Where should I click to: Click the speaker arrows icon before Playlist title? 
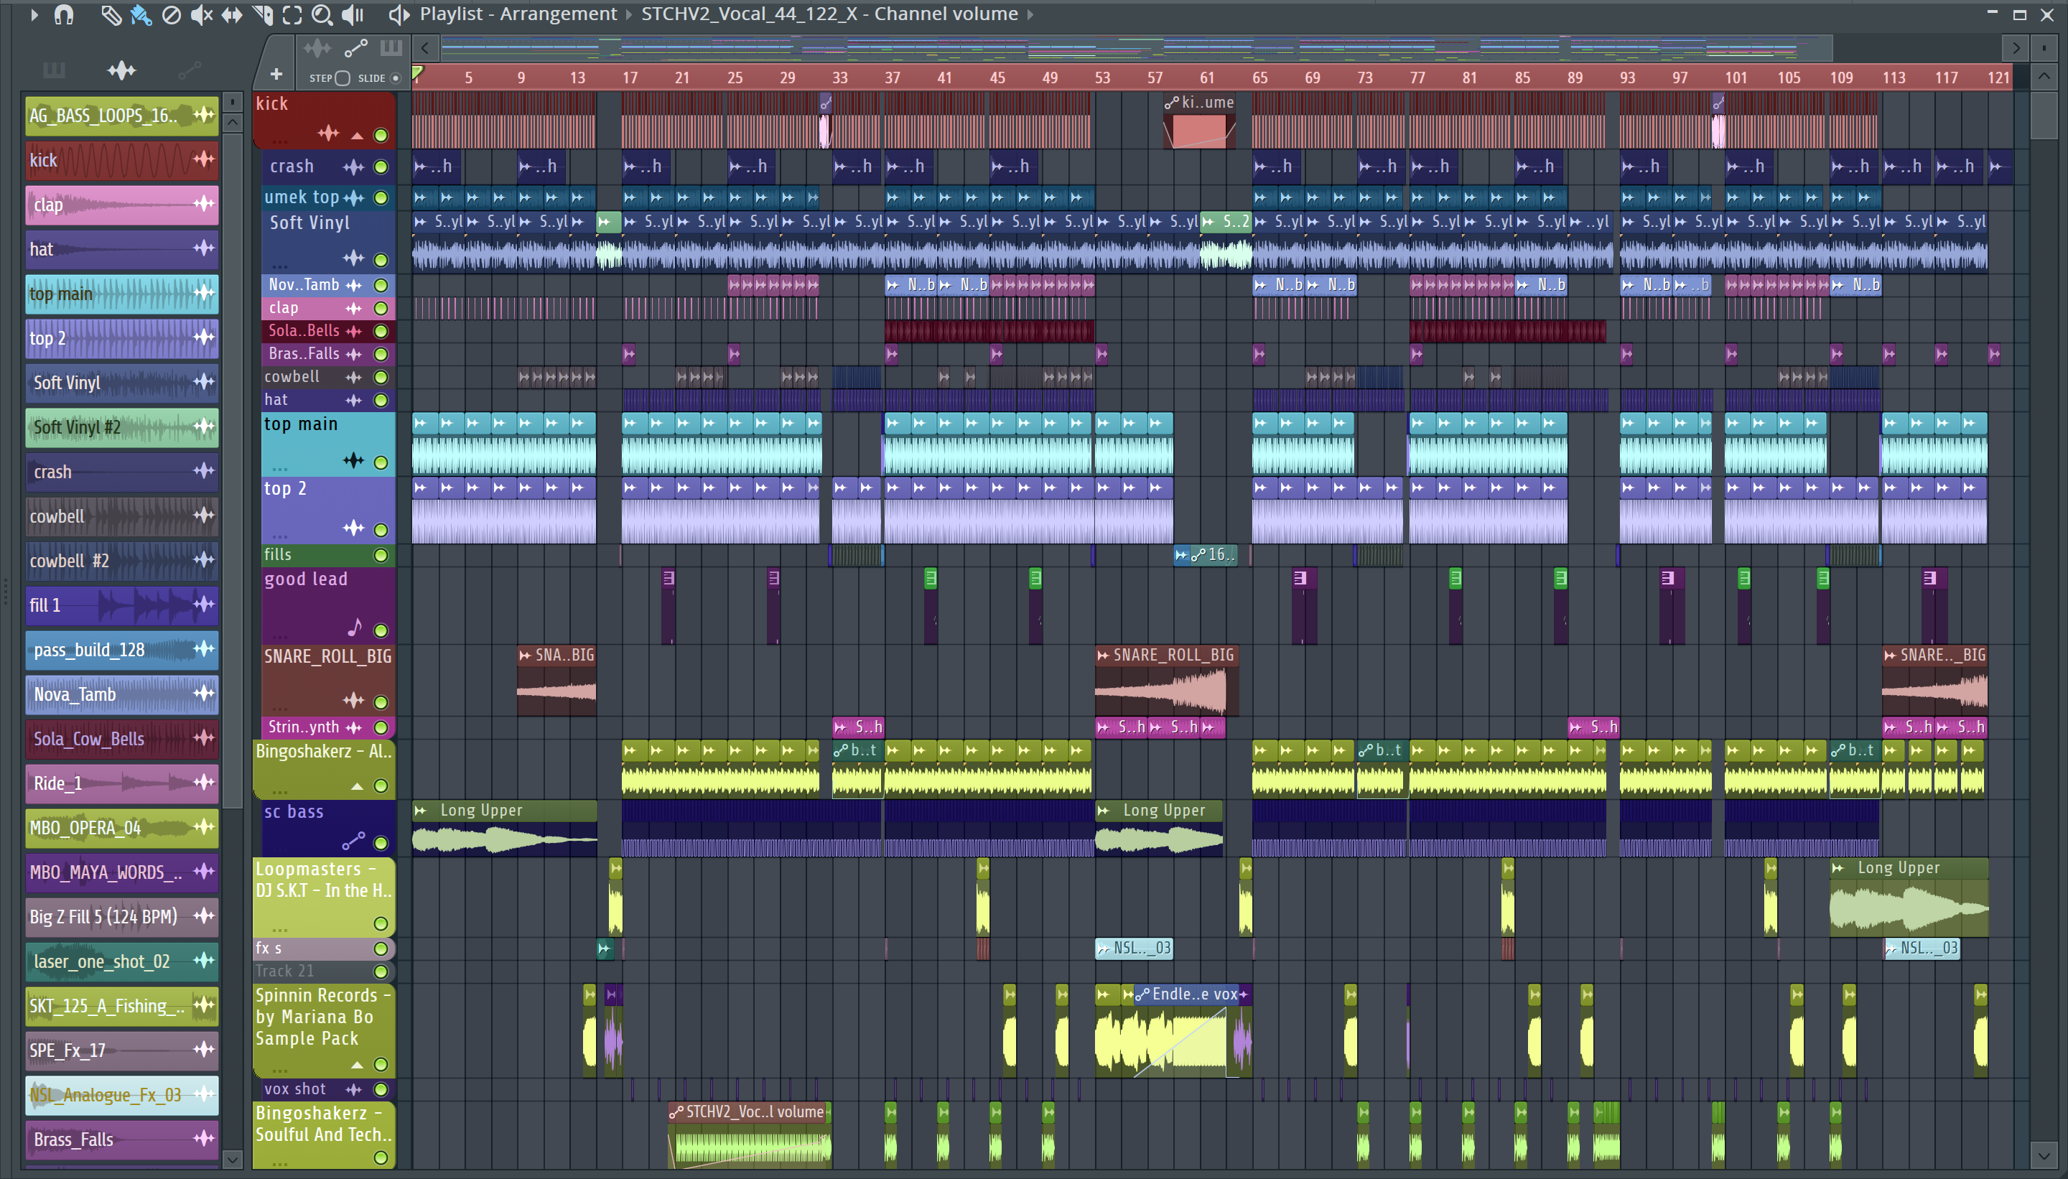click(x=398, y=14)
